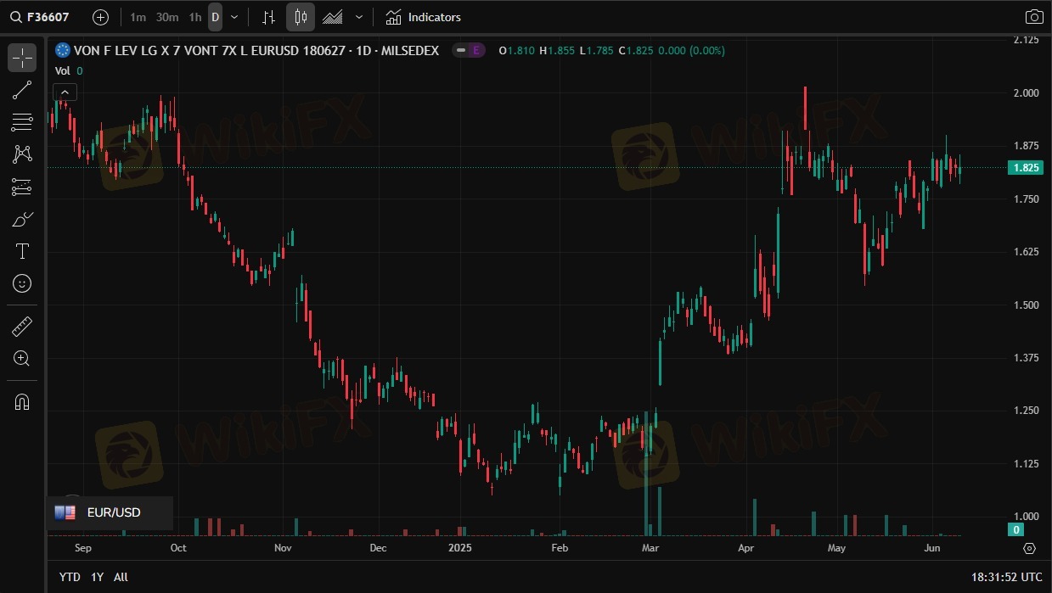This screenshot has width=1052, height=593.
Task: Select the trend line drawing tool
Action: pos(22,90)
